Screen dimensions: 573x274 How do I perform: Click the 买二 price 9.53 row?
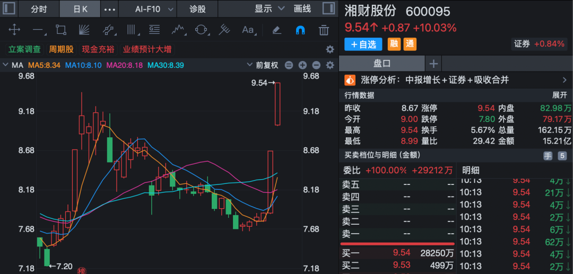[x=397, y=265]
